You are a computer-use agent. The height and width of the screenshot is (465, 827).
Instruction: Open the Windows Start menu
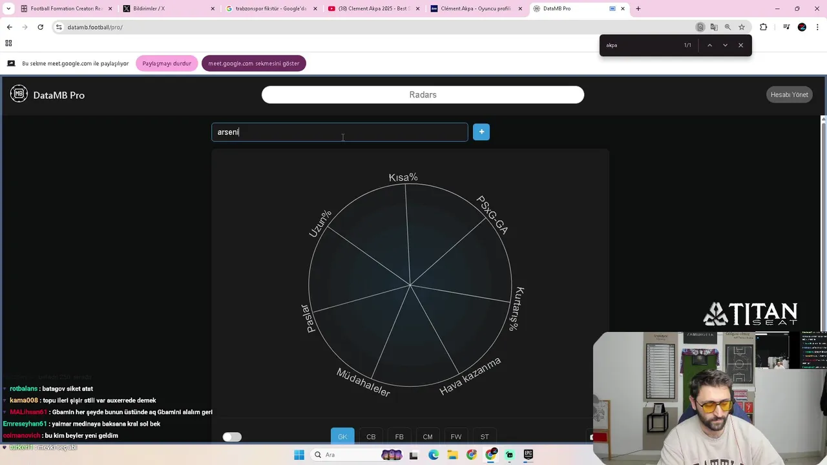299,455
